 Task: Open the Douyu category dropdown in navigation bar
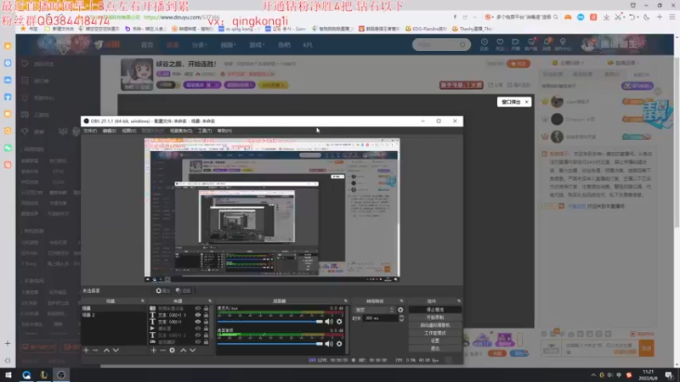click(x=199, y=45)
